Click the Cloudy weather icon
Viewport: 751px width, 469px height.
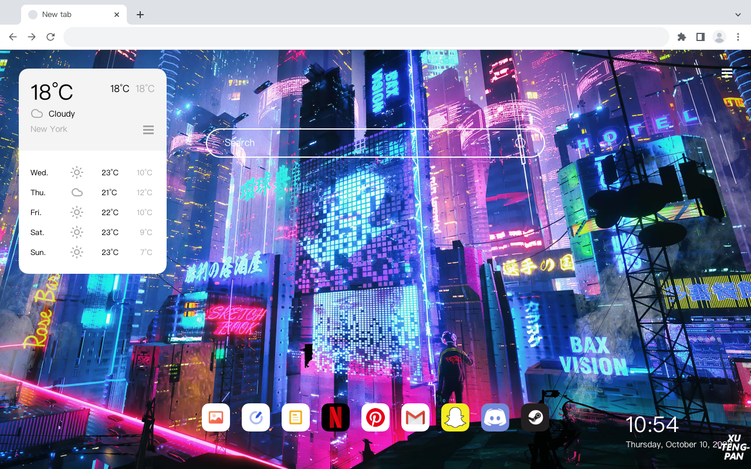coord(36,114)
